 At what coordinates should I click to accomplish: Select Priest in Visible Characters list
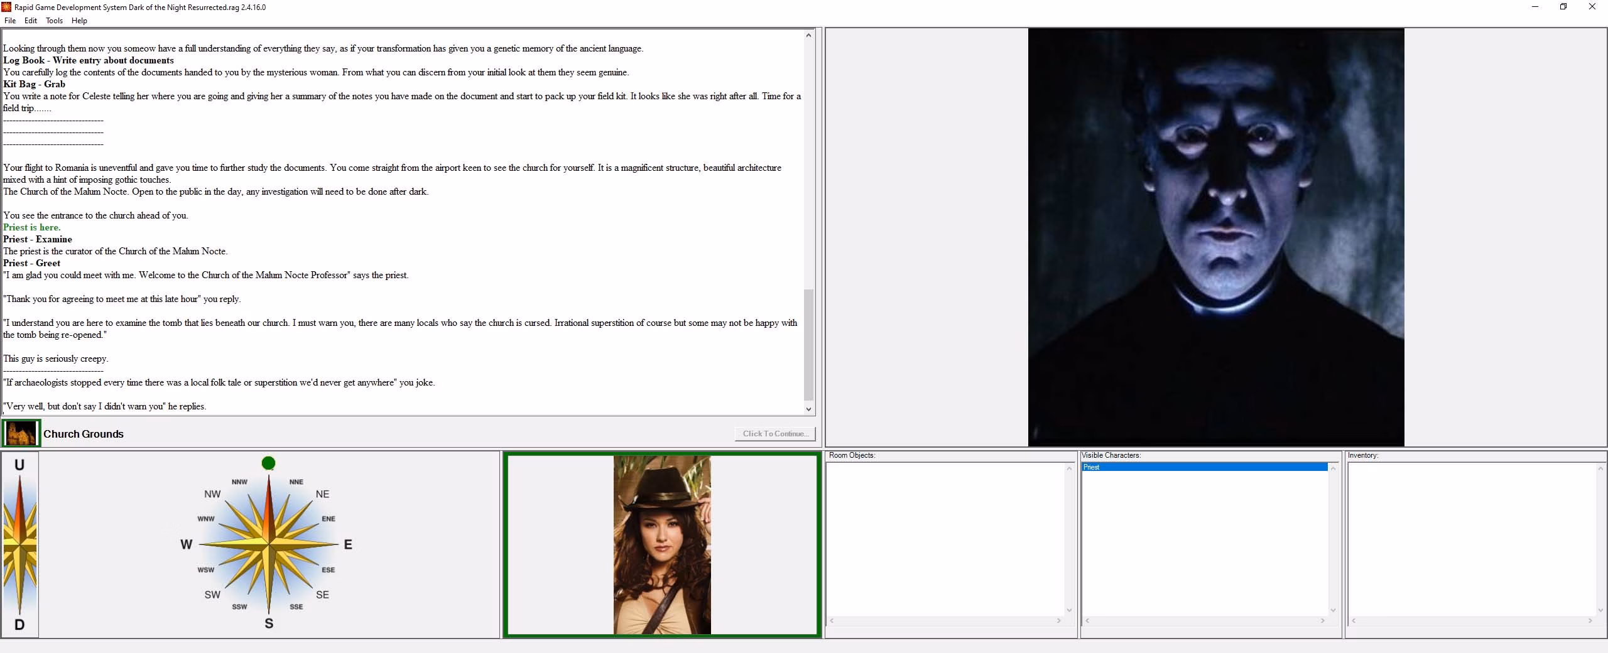point(1205,467)
